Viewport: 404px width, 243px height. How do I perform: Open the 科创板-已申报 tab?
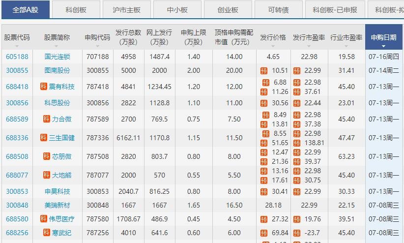(335, 10)
